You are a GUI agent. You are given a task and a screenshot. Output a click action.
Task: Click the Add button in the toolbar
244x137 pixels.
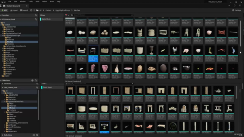4,10
